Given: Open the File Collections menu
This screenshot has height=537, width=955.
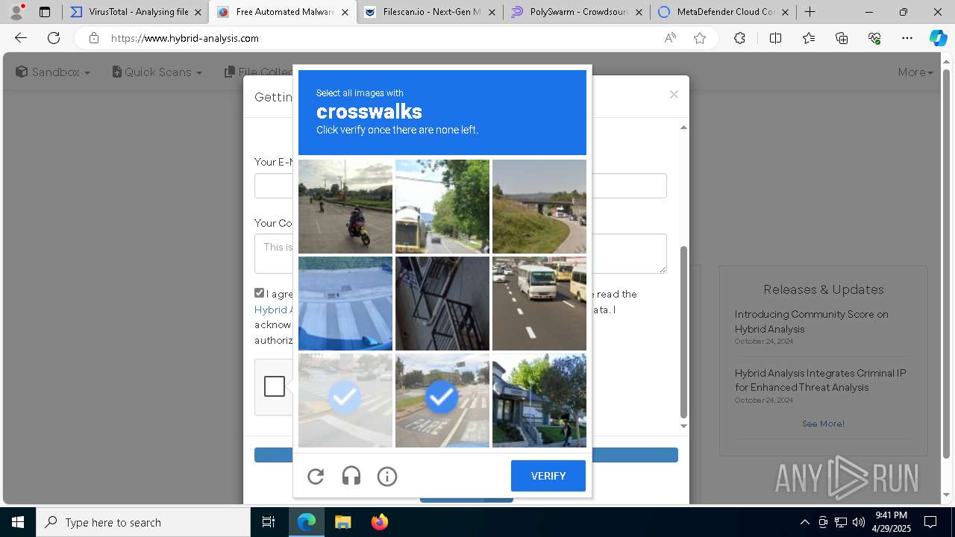Looking at the screenshot, I should 259,72.
